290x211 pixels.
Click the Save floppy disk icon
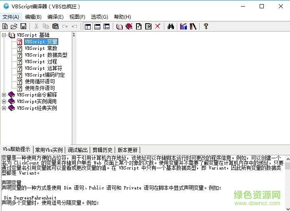point(23,27)
